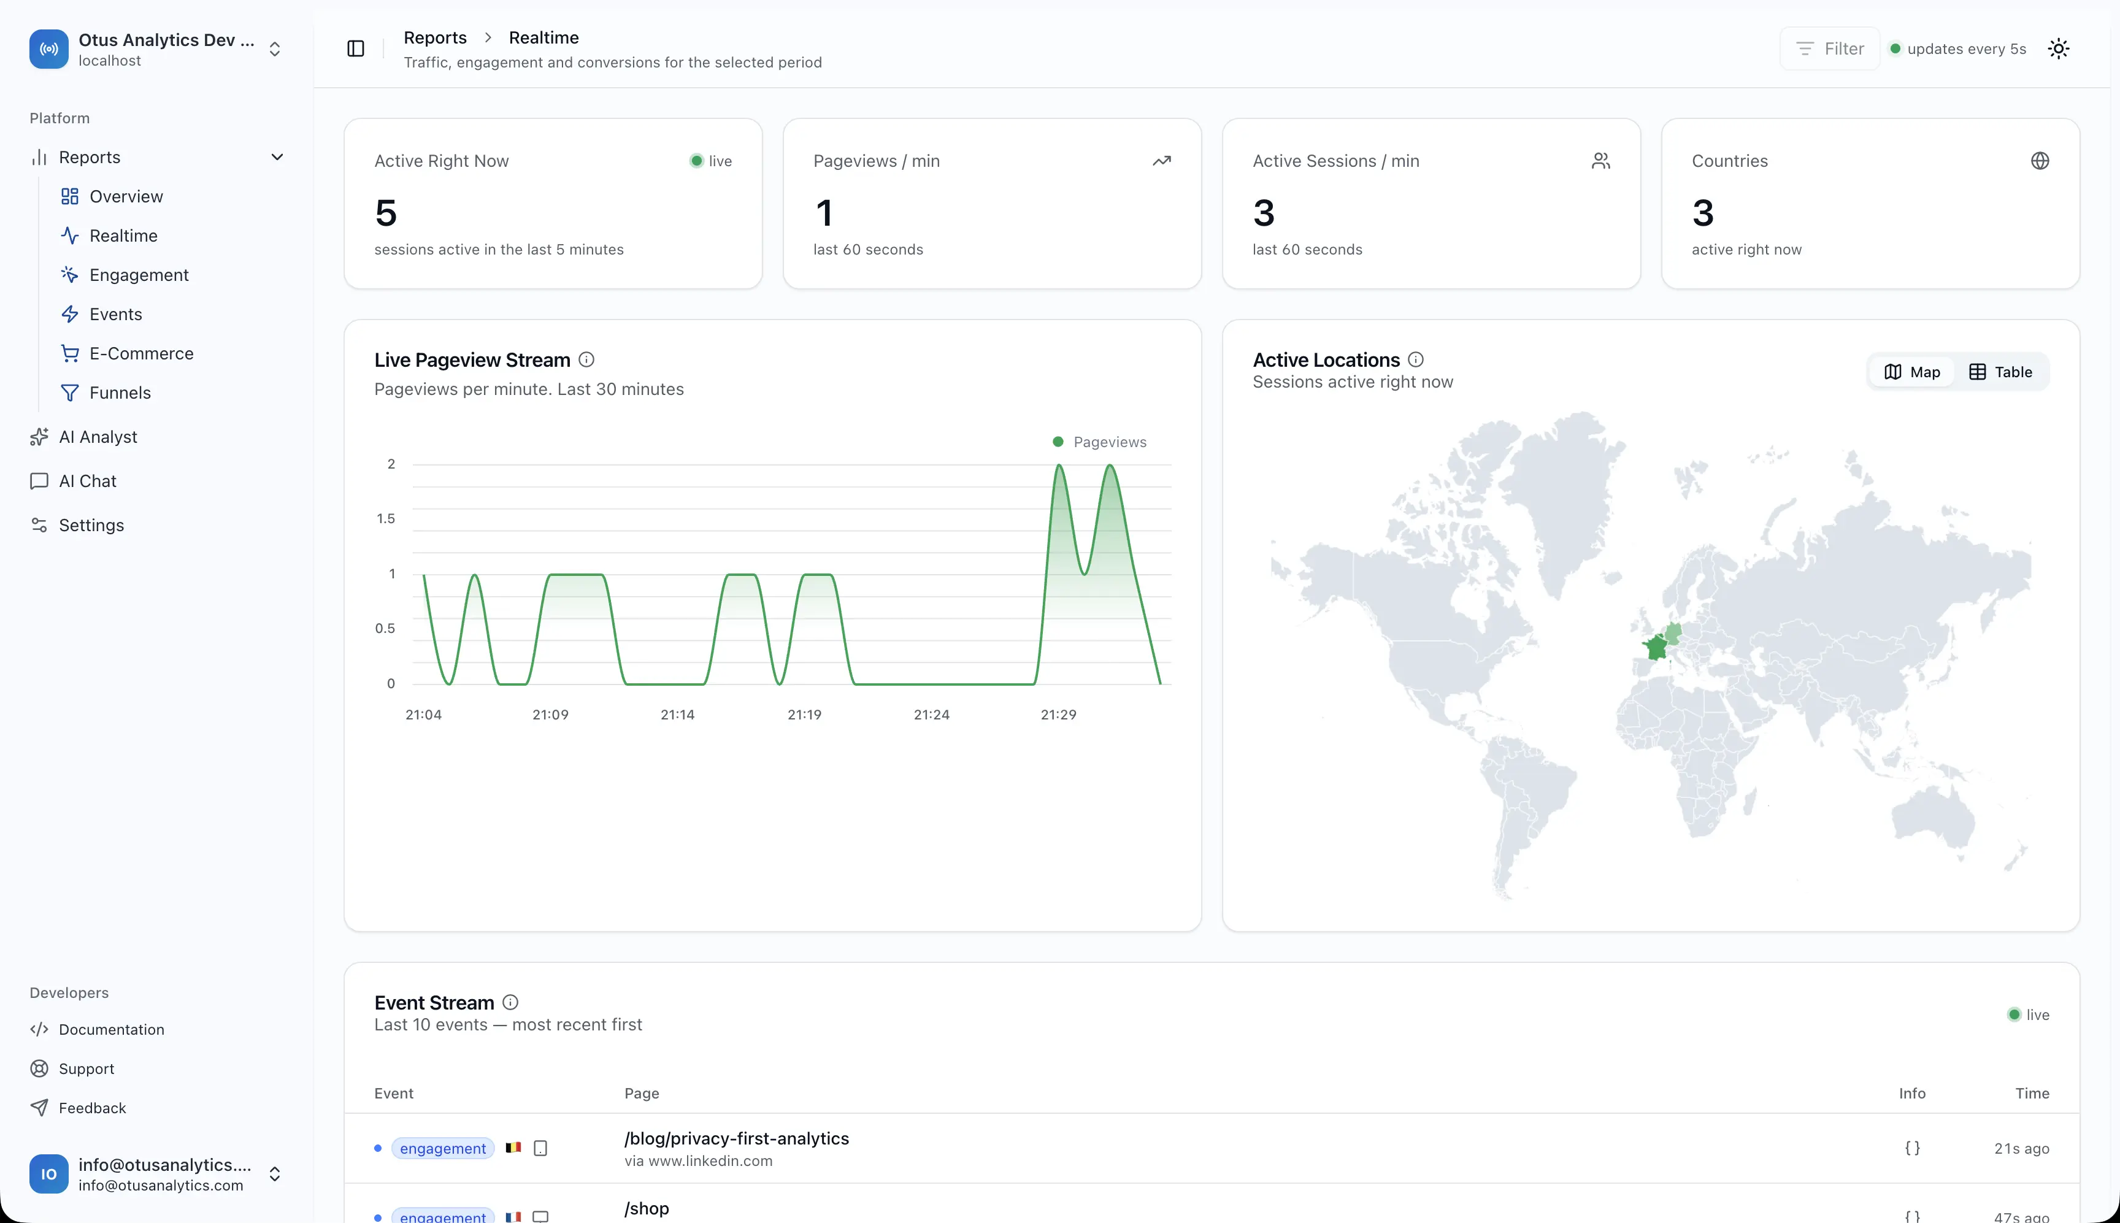Click the users icon on Active Sessions card
Viewport: 2120px width, 1223px height.
1601,161
